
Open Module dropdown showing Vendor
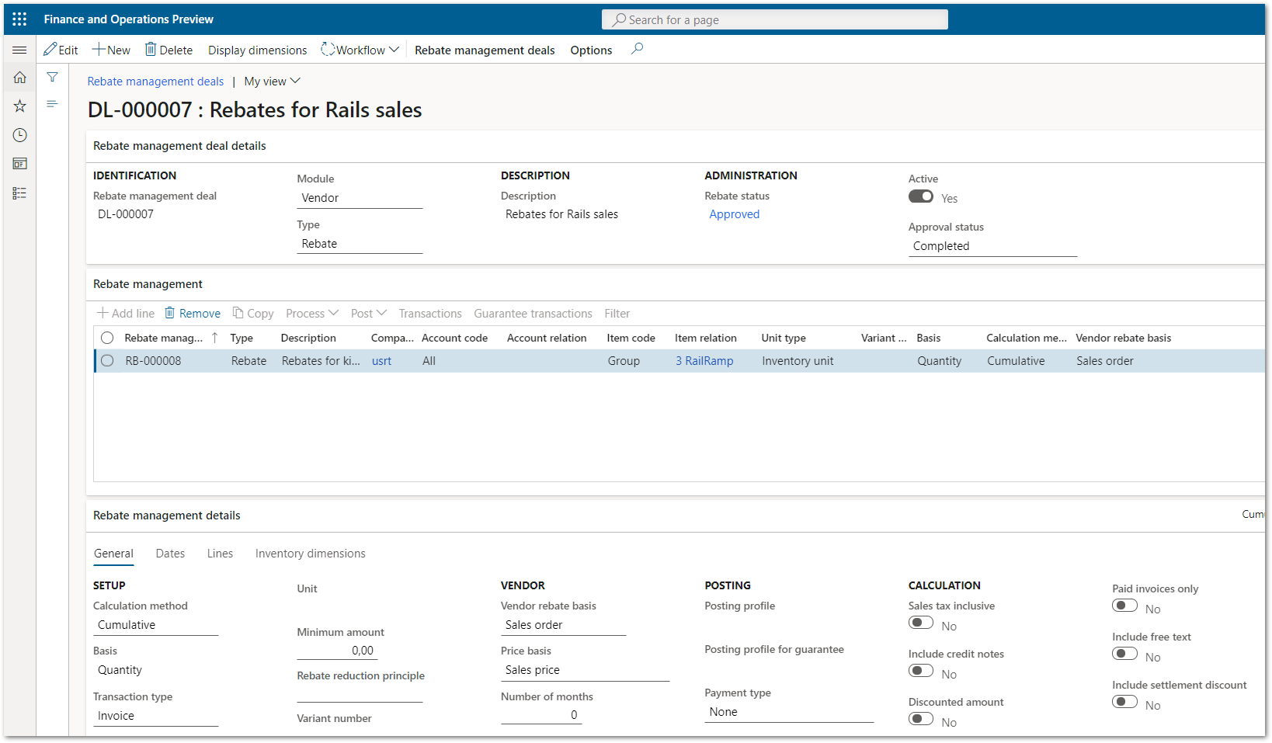(360, 198)
